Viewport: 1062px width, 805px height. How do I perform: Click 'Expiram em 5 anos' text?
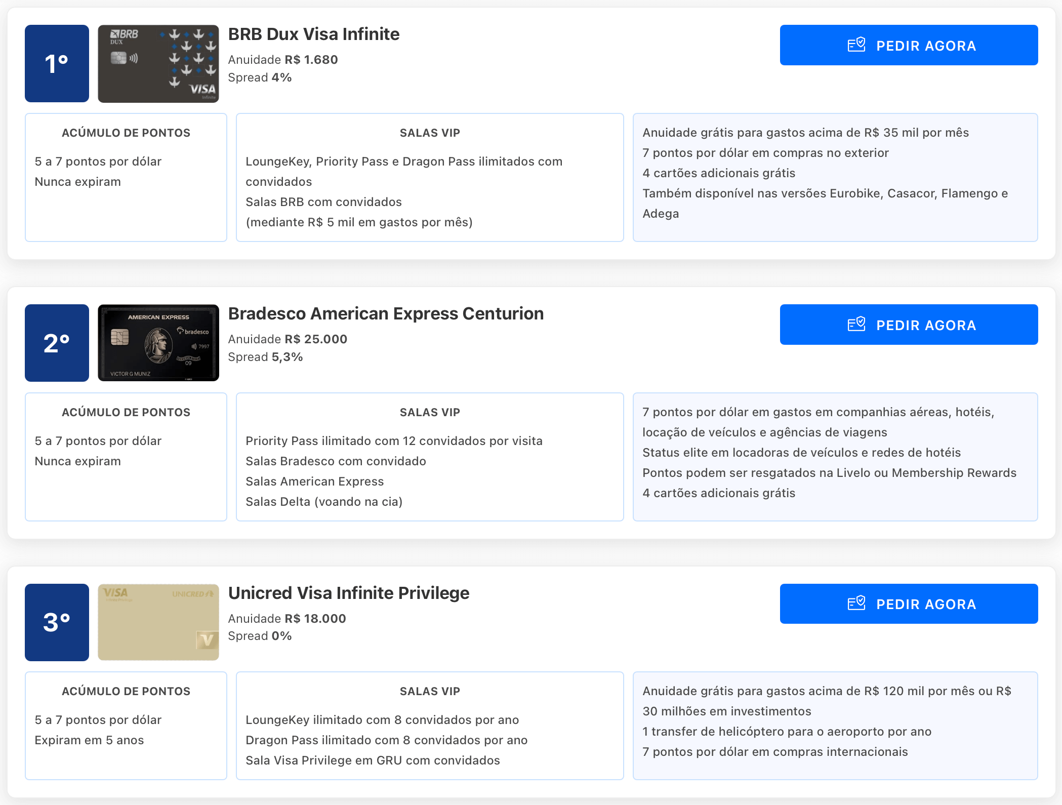[89, 740]
